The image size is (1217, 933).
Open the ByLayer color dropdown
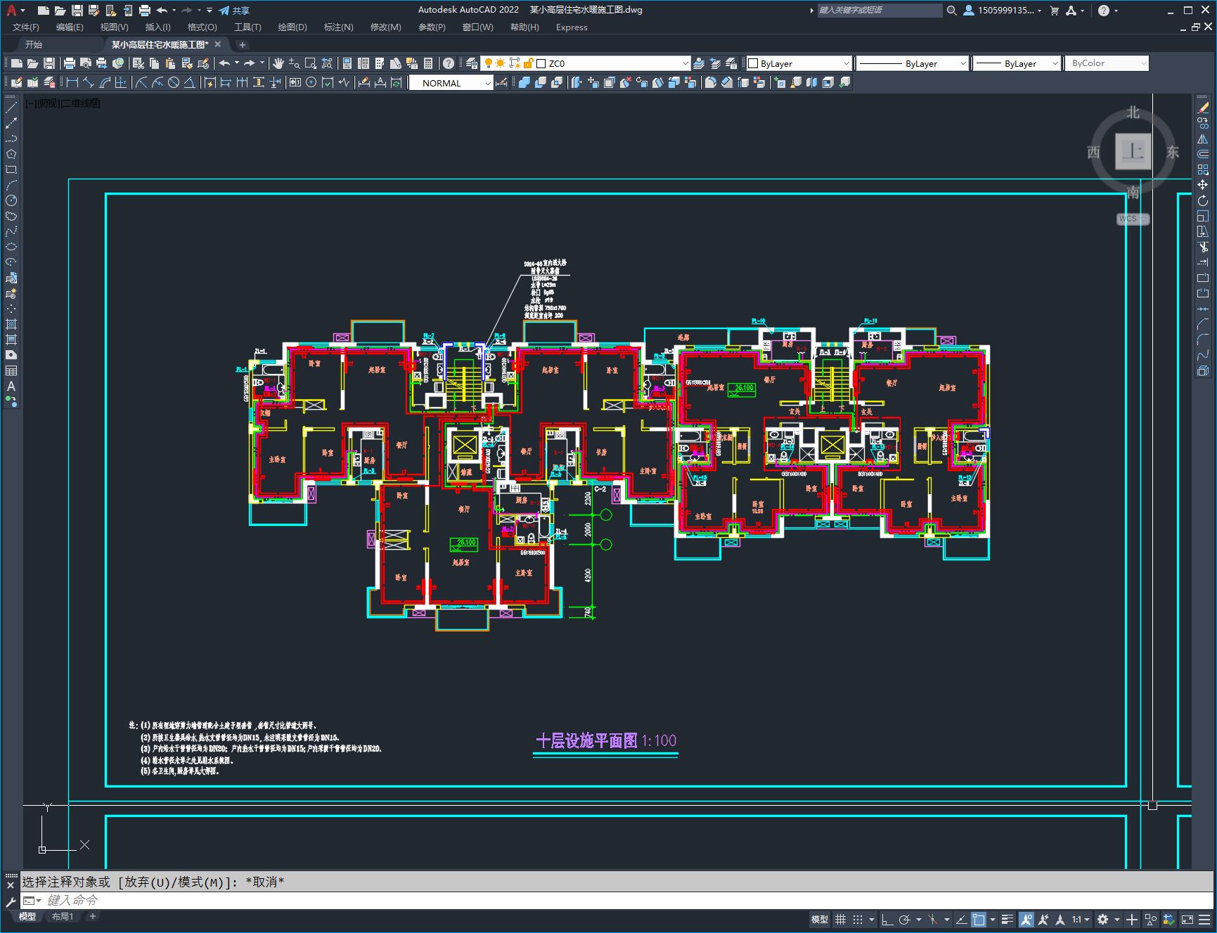click(846, 63)
